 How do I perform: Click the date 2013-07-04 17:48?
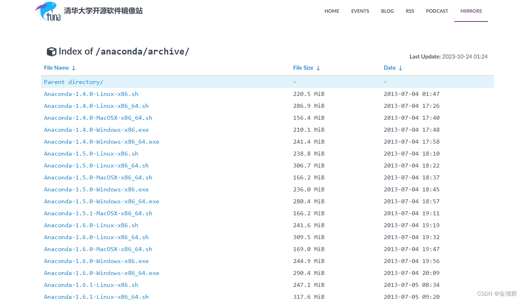pyautogui.click(x=412, y=130)
